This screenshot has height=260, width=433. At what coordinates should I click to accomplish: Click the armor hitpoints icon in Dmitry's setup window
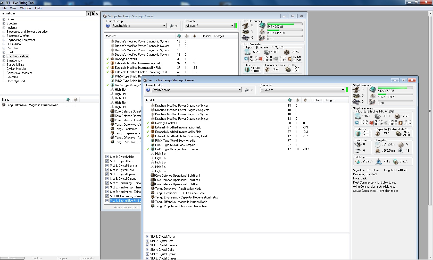[x=378, y=116]
